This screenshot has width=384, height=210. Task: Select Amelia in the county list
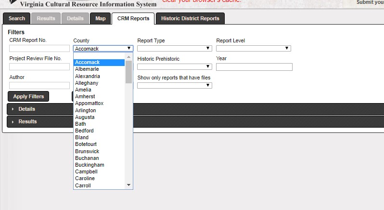click(99, 90)
